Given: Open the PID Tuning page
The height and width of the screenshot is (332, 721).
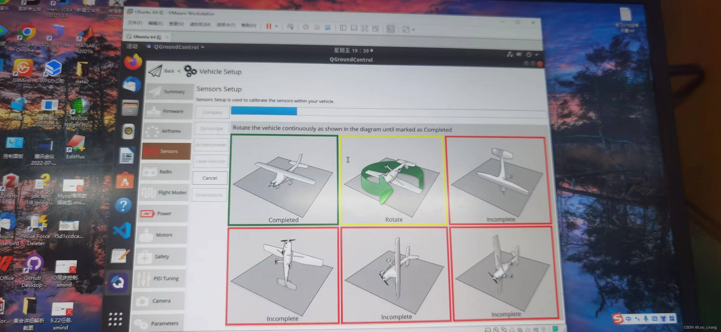Looking at the screenshot, I should (159, 278).
